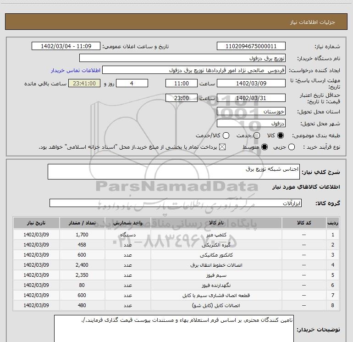Toggle the اسناد خزانه اسلامی payment checkbox
Viewport: 353px width, 342px height.
pyautogui.click(x=222, y=147)
